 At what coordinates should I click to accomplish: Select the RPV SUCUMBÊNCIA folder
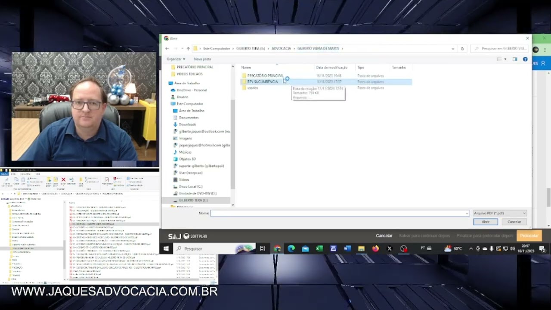(262, 82)
